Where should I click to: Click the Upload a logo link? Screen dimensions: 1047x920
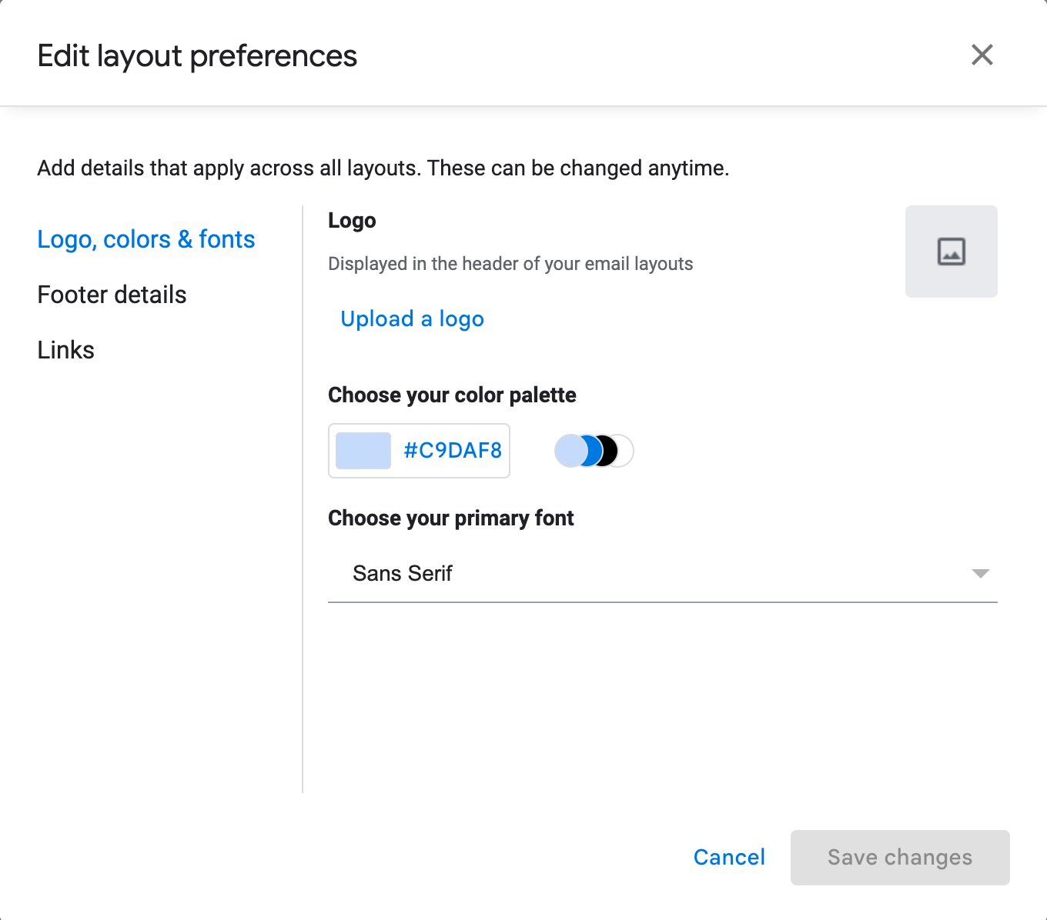[413, 318]
